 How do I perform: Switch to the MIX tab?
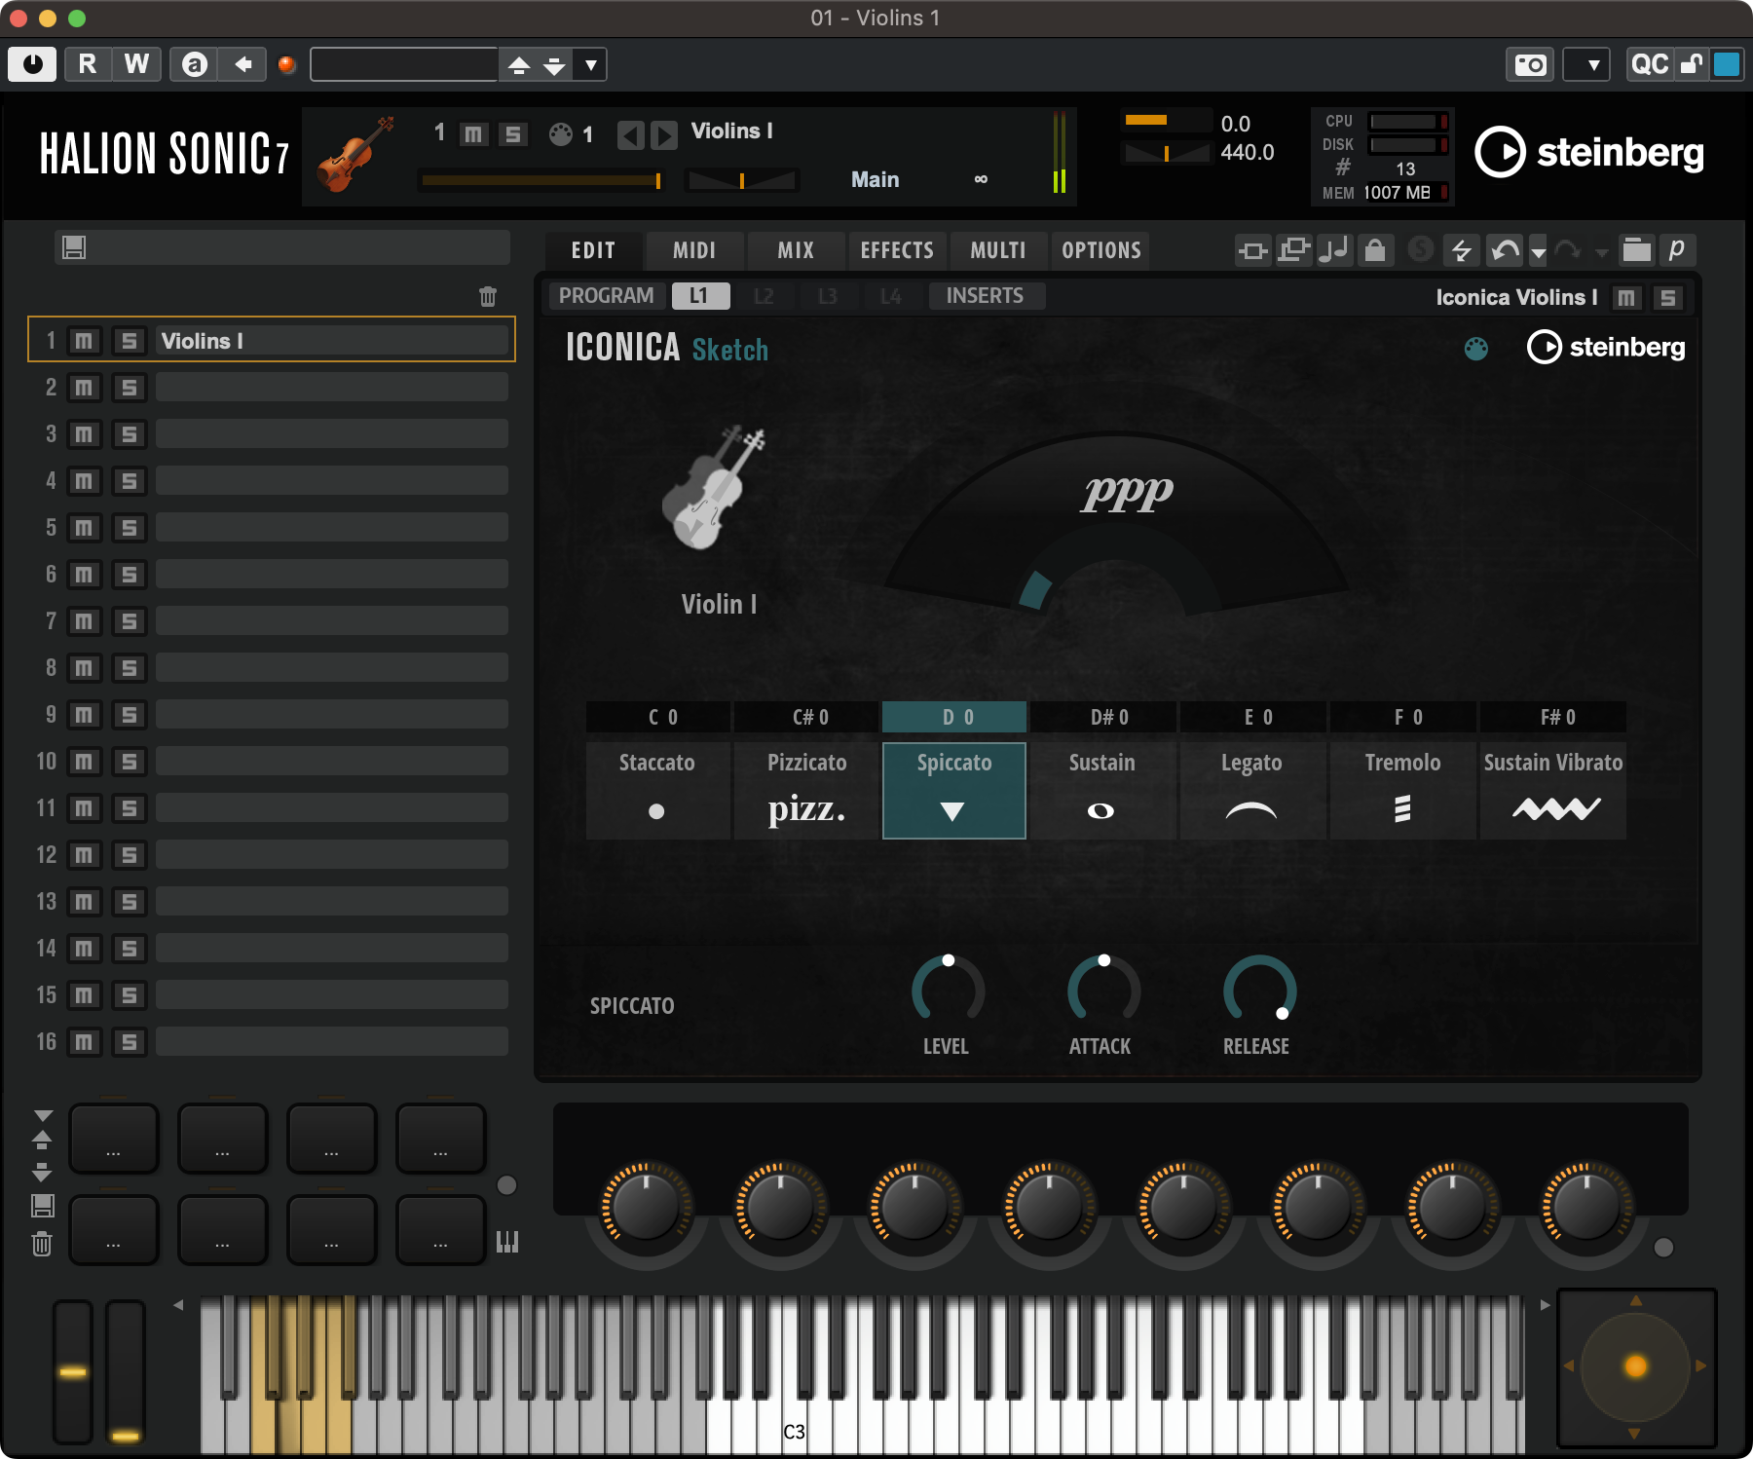click(x=796, y=250)
